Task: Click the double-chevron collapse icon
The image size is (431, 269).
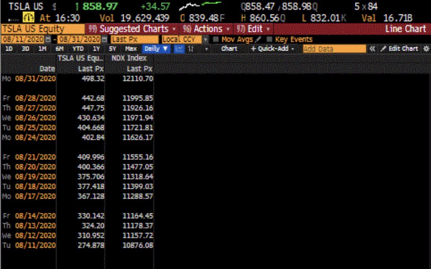Action: coord(372,49)
